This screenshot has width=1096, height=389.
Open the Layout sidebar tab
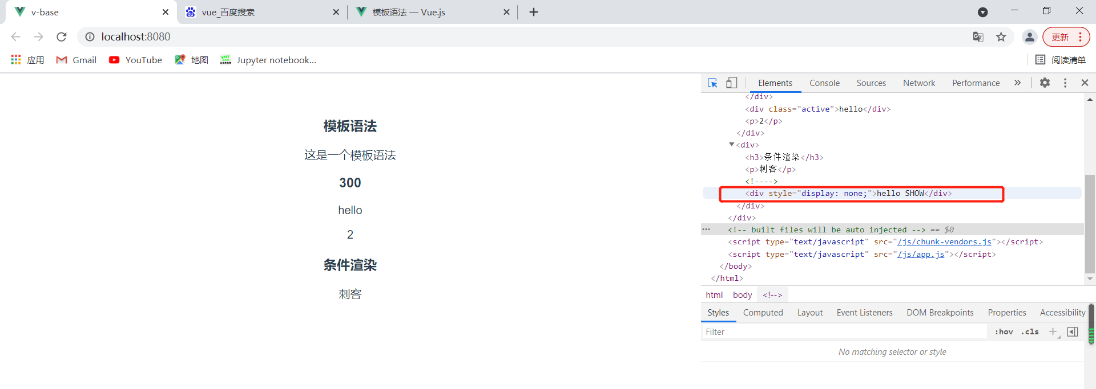point(809,313)
